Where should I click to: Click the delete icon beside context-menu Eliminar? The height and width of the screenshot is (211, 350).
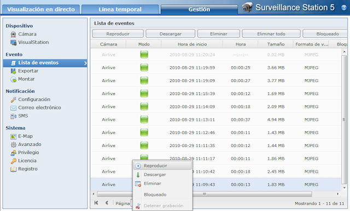tap(138, 184)
